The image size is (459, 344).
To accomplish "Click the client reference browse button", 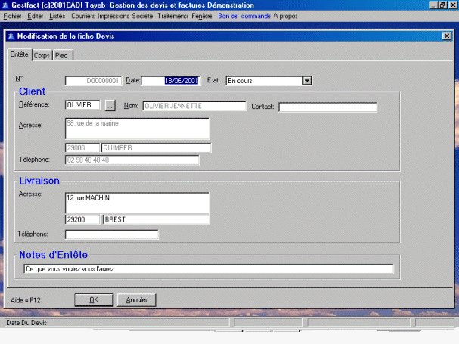I will point(110,106).
